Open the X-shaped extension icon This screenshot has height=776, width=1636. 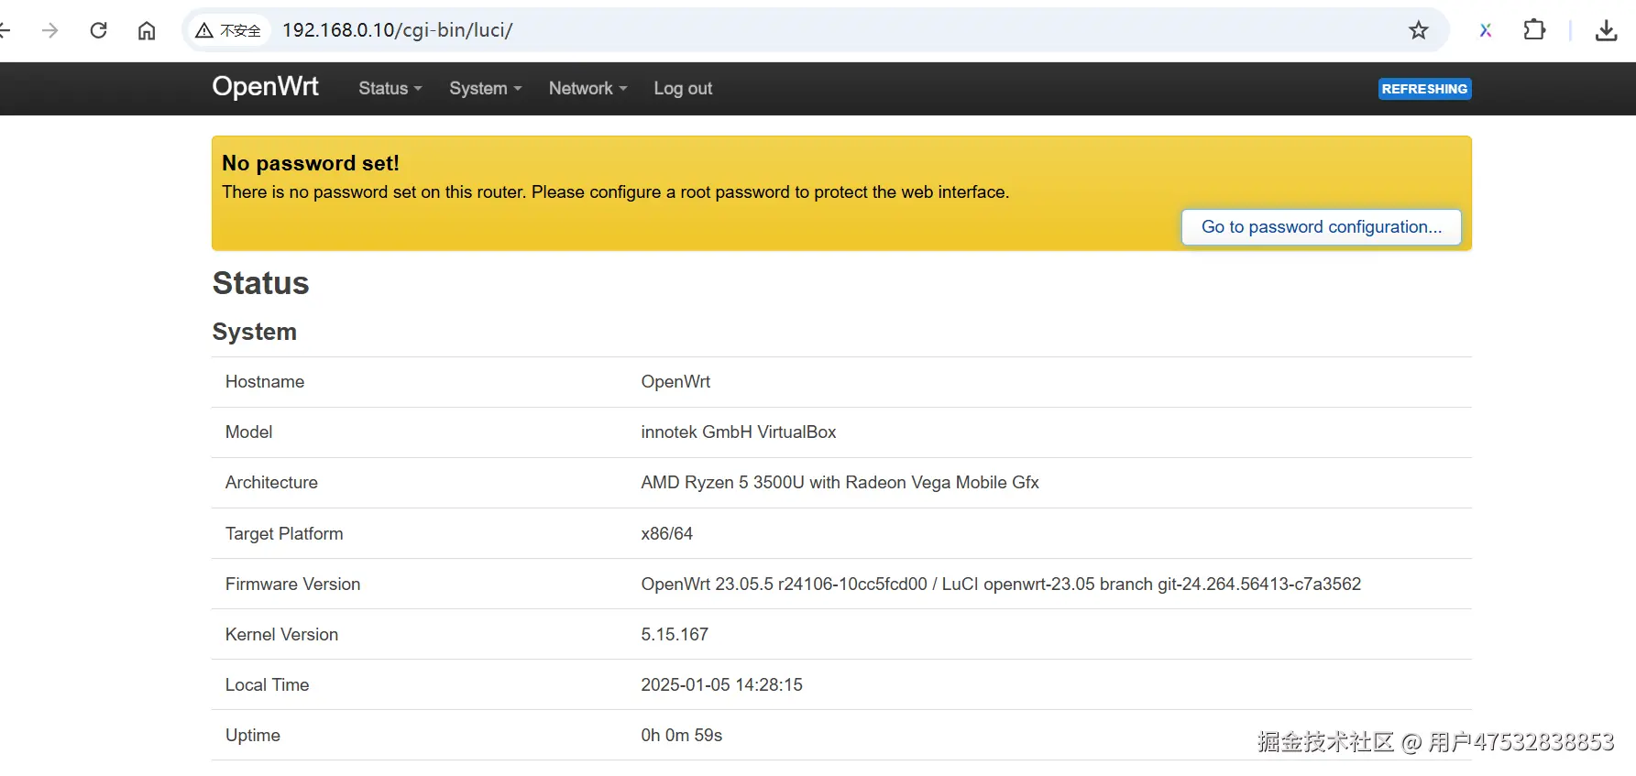point(1486,30)
